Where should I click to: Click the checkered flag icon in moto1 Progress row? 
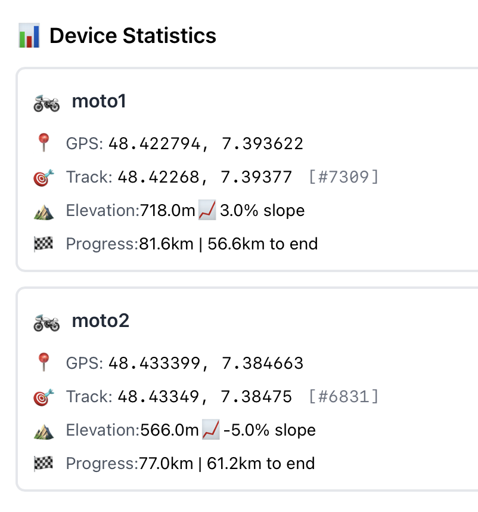pos(44,244)
